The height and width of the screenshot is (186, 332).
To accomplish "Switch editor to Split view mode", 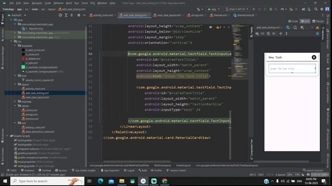I will tap(305, 21).
